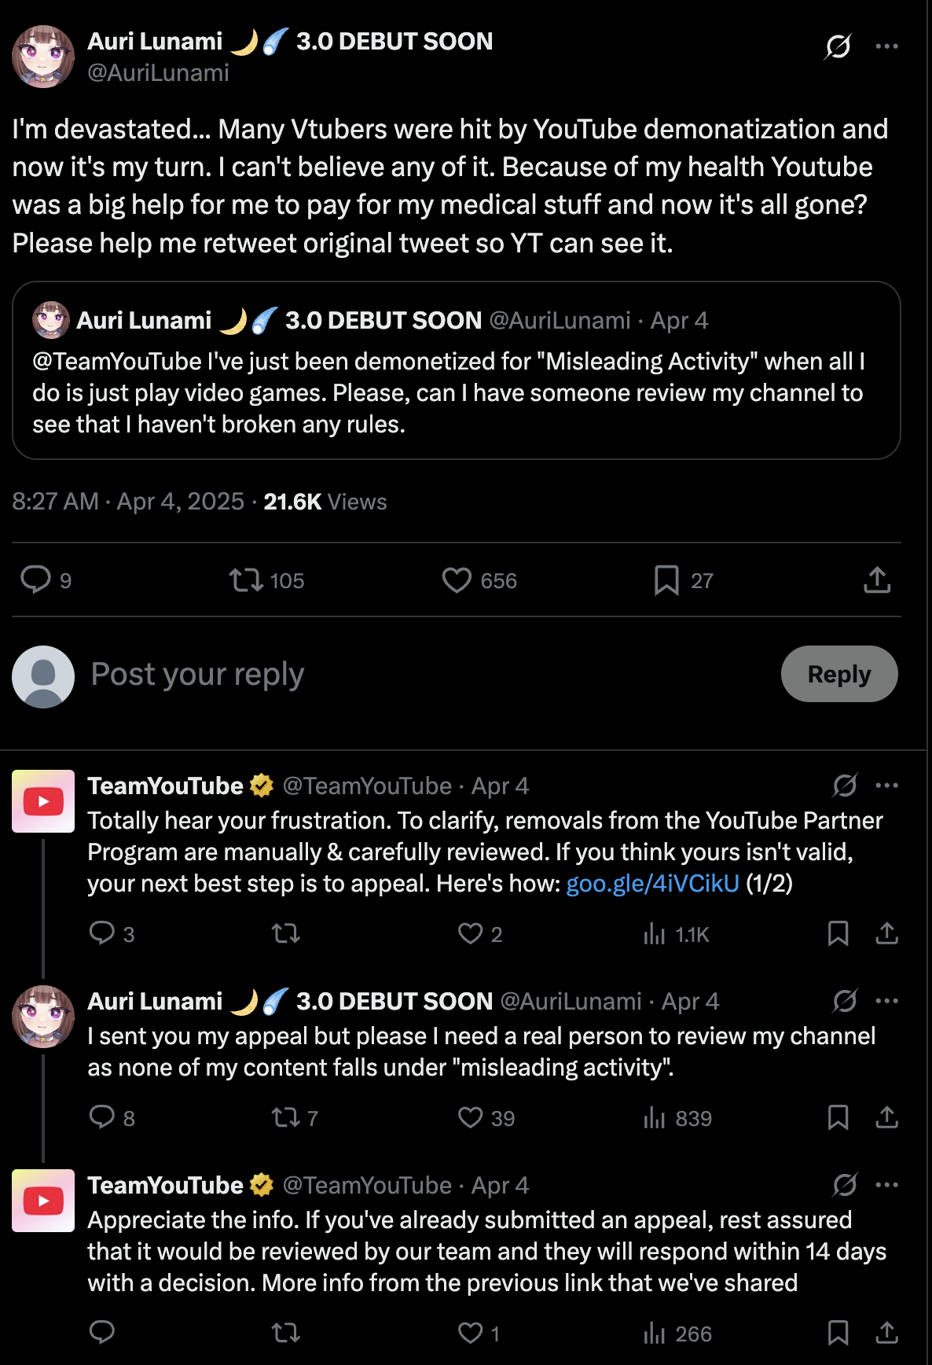Click Grok icon on last TeamYouTube reply
Screen dimensions: 932x1365
pos(845,1185)
